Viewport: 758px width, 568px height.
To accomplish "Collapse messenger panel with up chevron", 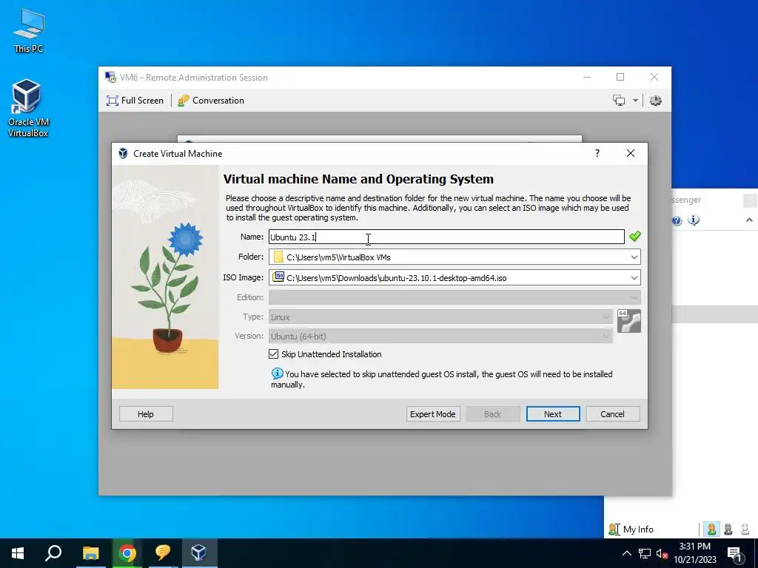I will click(x=749, y=220).
